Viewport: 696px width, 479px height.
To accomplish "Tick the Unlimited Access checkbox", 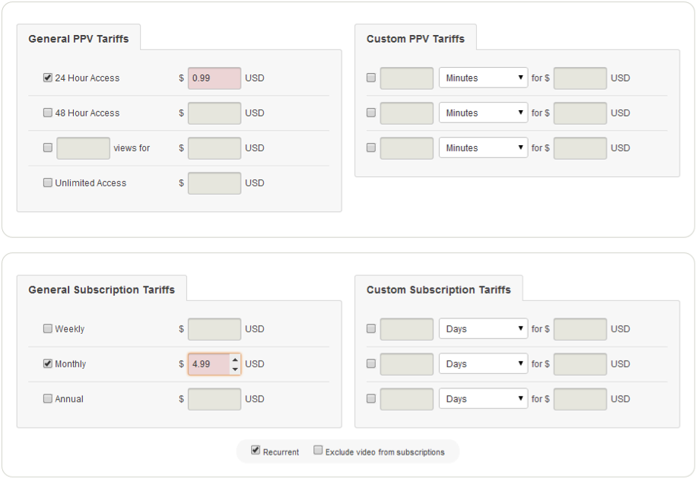I will [47, 182].
